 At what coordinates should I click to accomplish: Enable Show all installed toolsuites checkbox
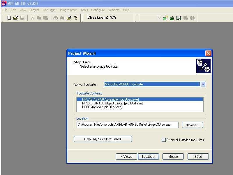pyautogui.click(x=164, y=140)
